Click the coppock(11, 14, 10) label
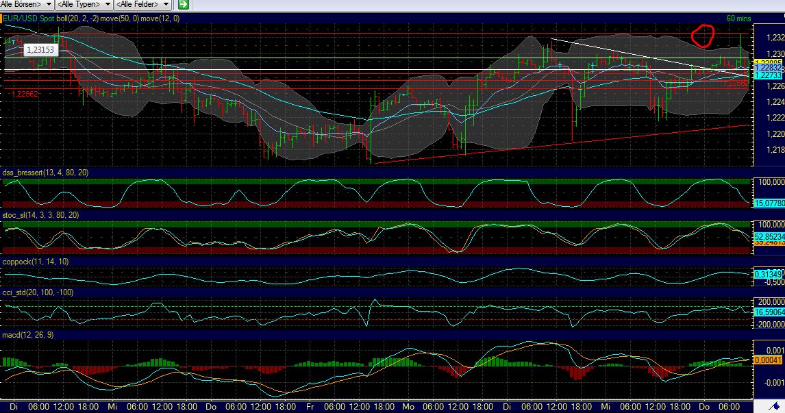This screenshot has width=785, height=413. point(36,262)
